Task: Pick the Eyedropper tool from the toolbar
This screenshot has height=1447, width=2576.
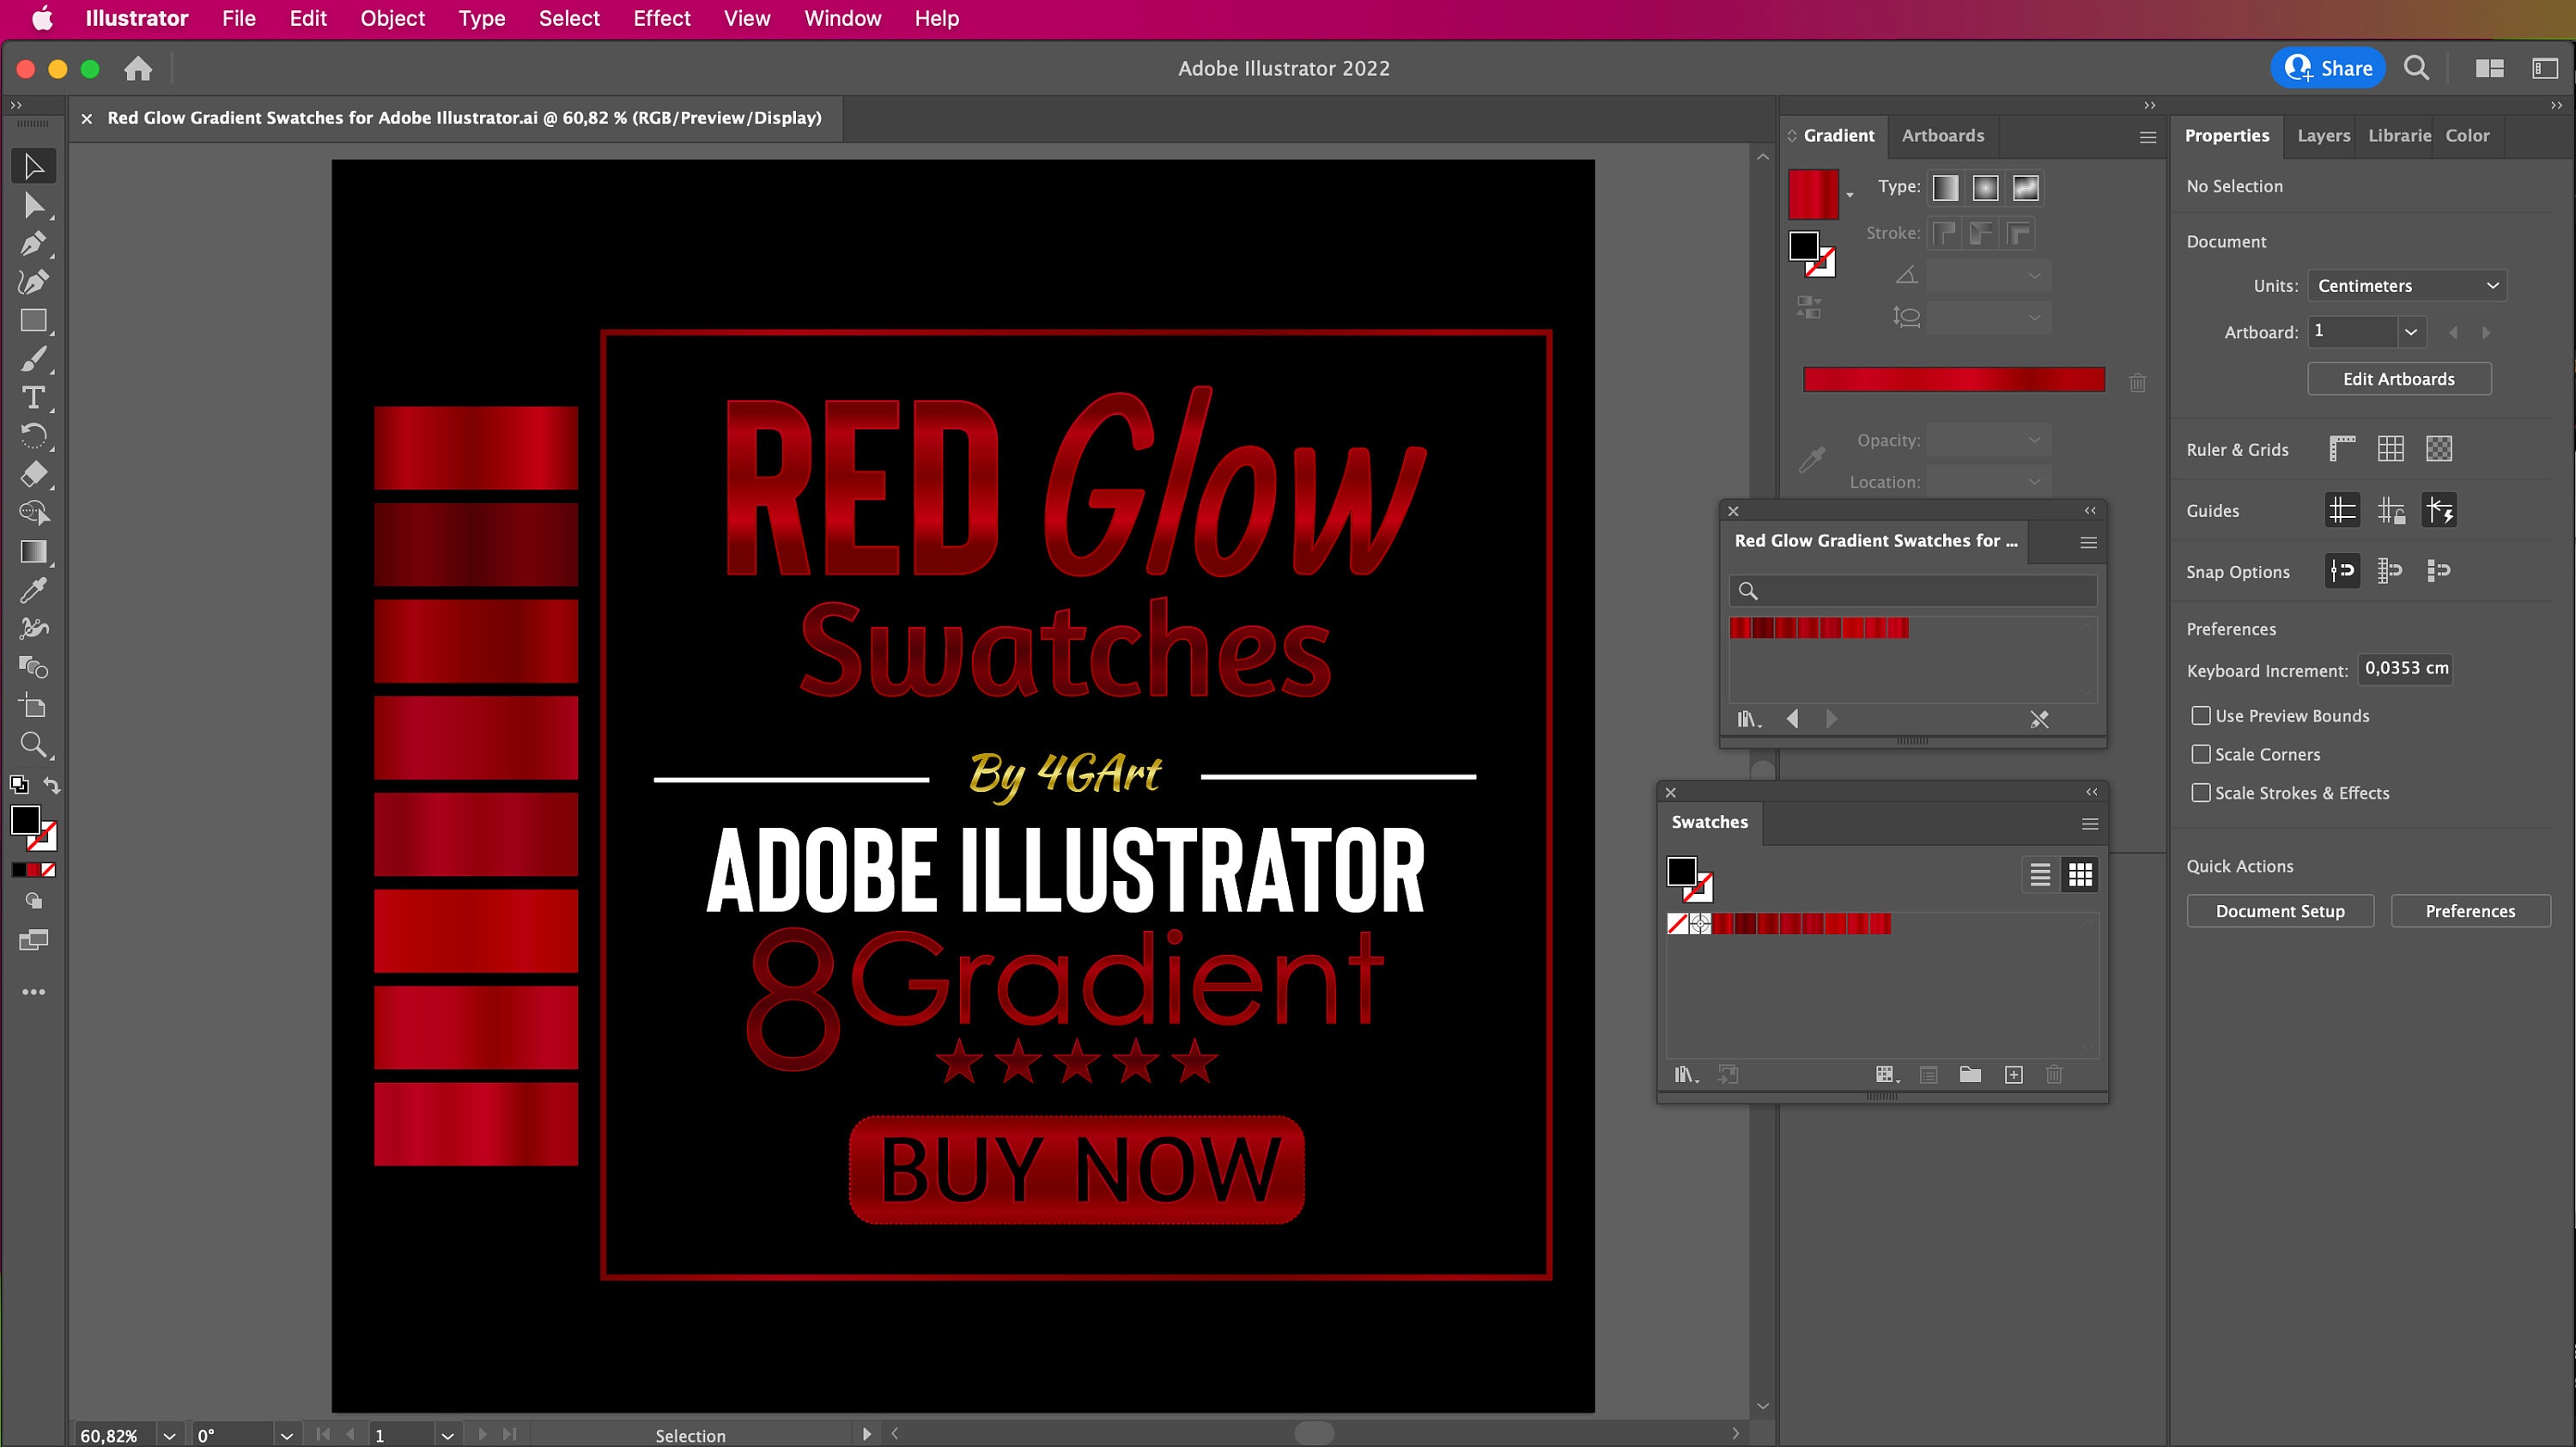Action: tap(33, 590)
